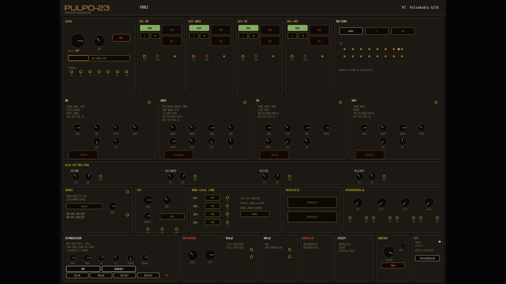Click the BASS module output jack
This screenshot has height=284, width=506.
[245, 102]
